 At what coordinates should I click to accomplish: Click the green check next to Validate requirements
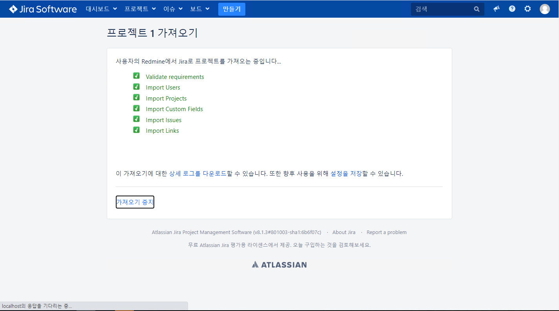(137, 76)
